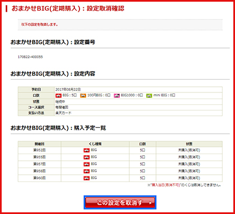235x214 pixels.
Task: Click the 未購入(取消可) status in 第960回 row
Action: (x=189, y=178)
